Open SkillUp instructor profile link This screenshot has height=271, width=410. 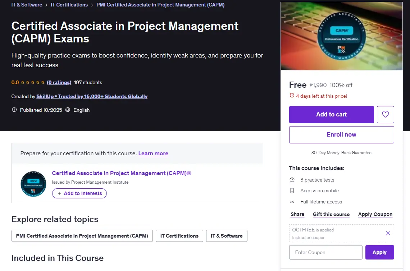(92, 96)
